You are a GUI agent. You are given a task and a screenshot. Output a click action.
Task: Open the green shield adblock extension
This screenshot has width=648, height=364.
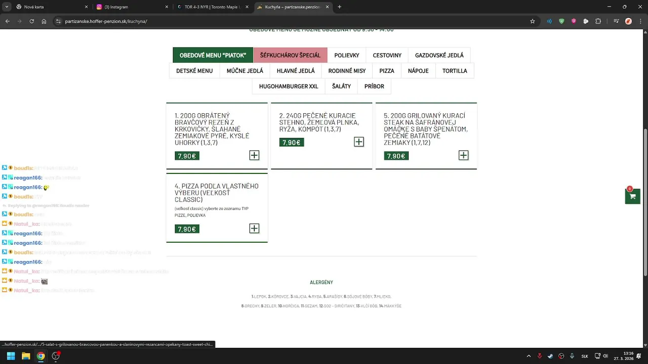point(561,21)
